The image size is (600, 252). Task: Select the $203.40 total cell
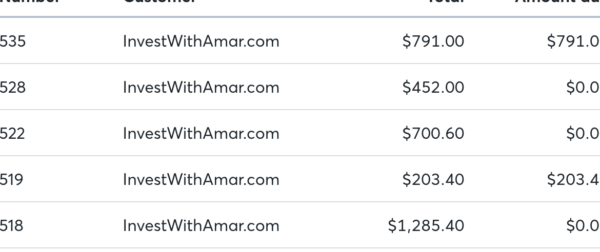click(x=433, y=179)
